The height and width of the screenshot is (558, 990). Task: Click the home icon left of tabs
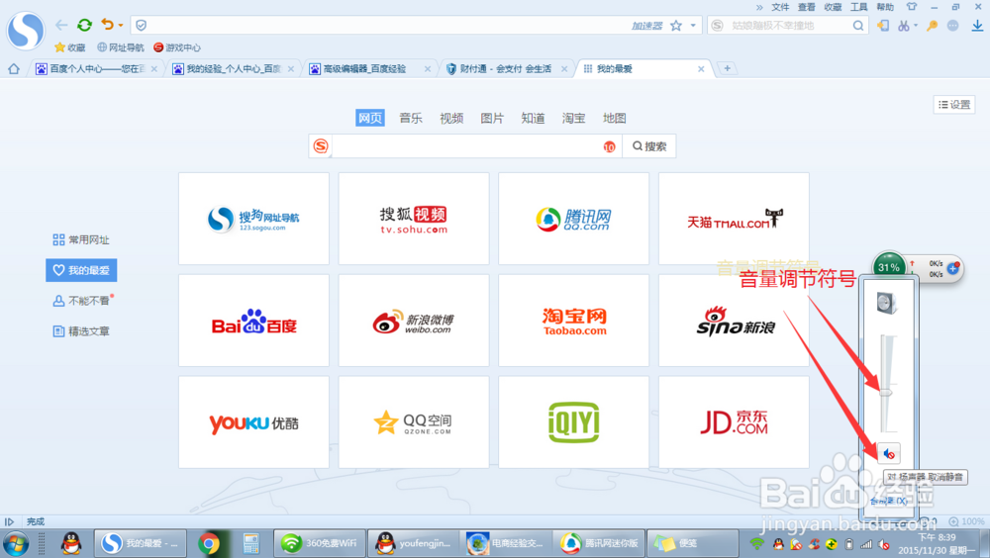click(14, 69)
